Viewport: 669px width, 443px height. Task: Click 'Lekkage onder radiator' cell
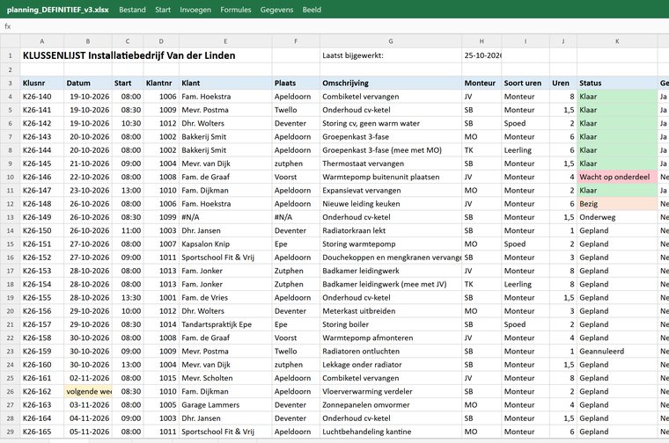(390, 365)
